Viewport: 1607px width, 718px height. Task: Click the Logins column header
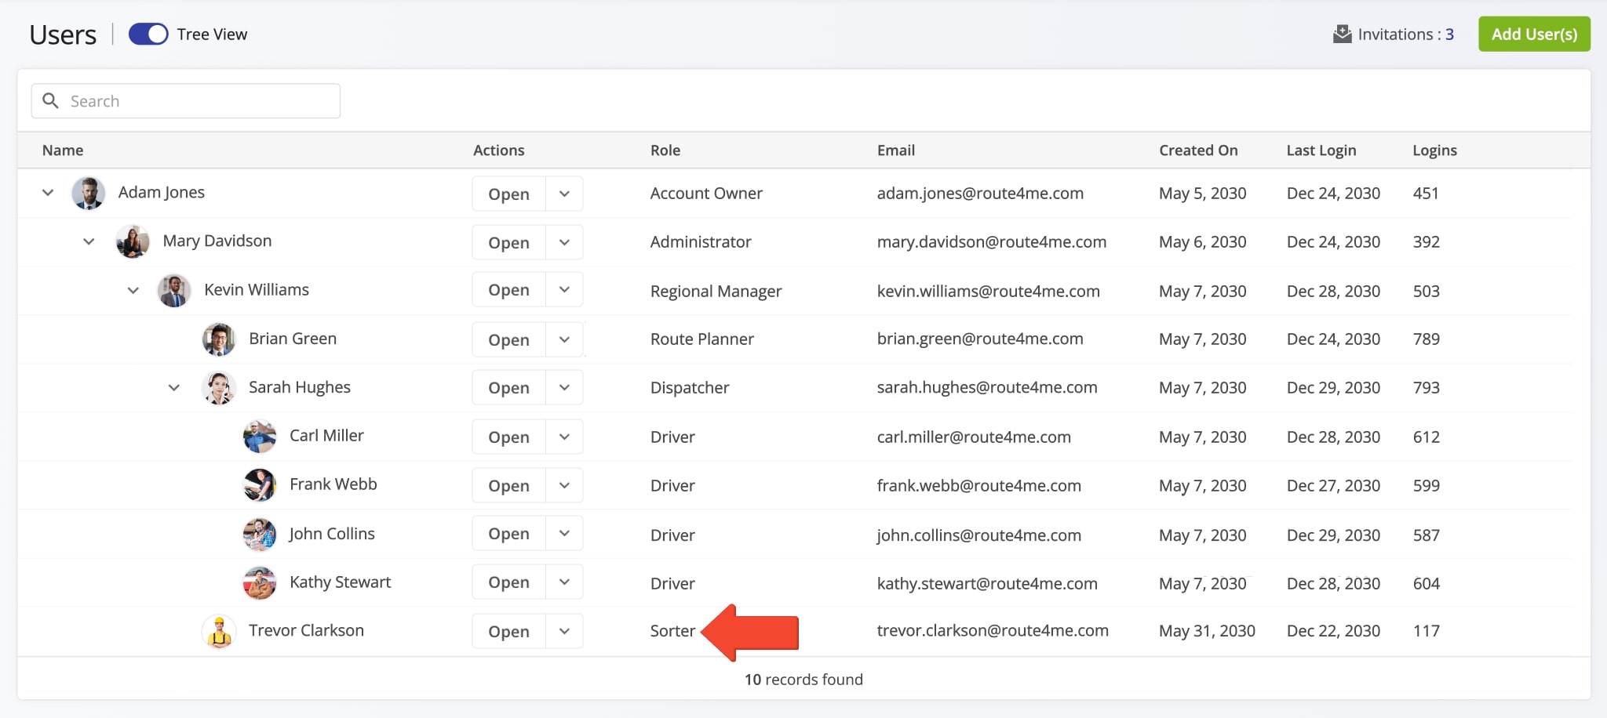(1434, 150)
